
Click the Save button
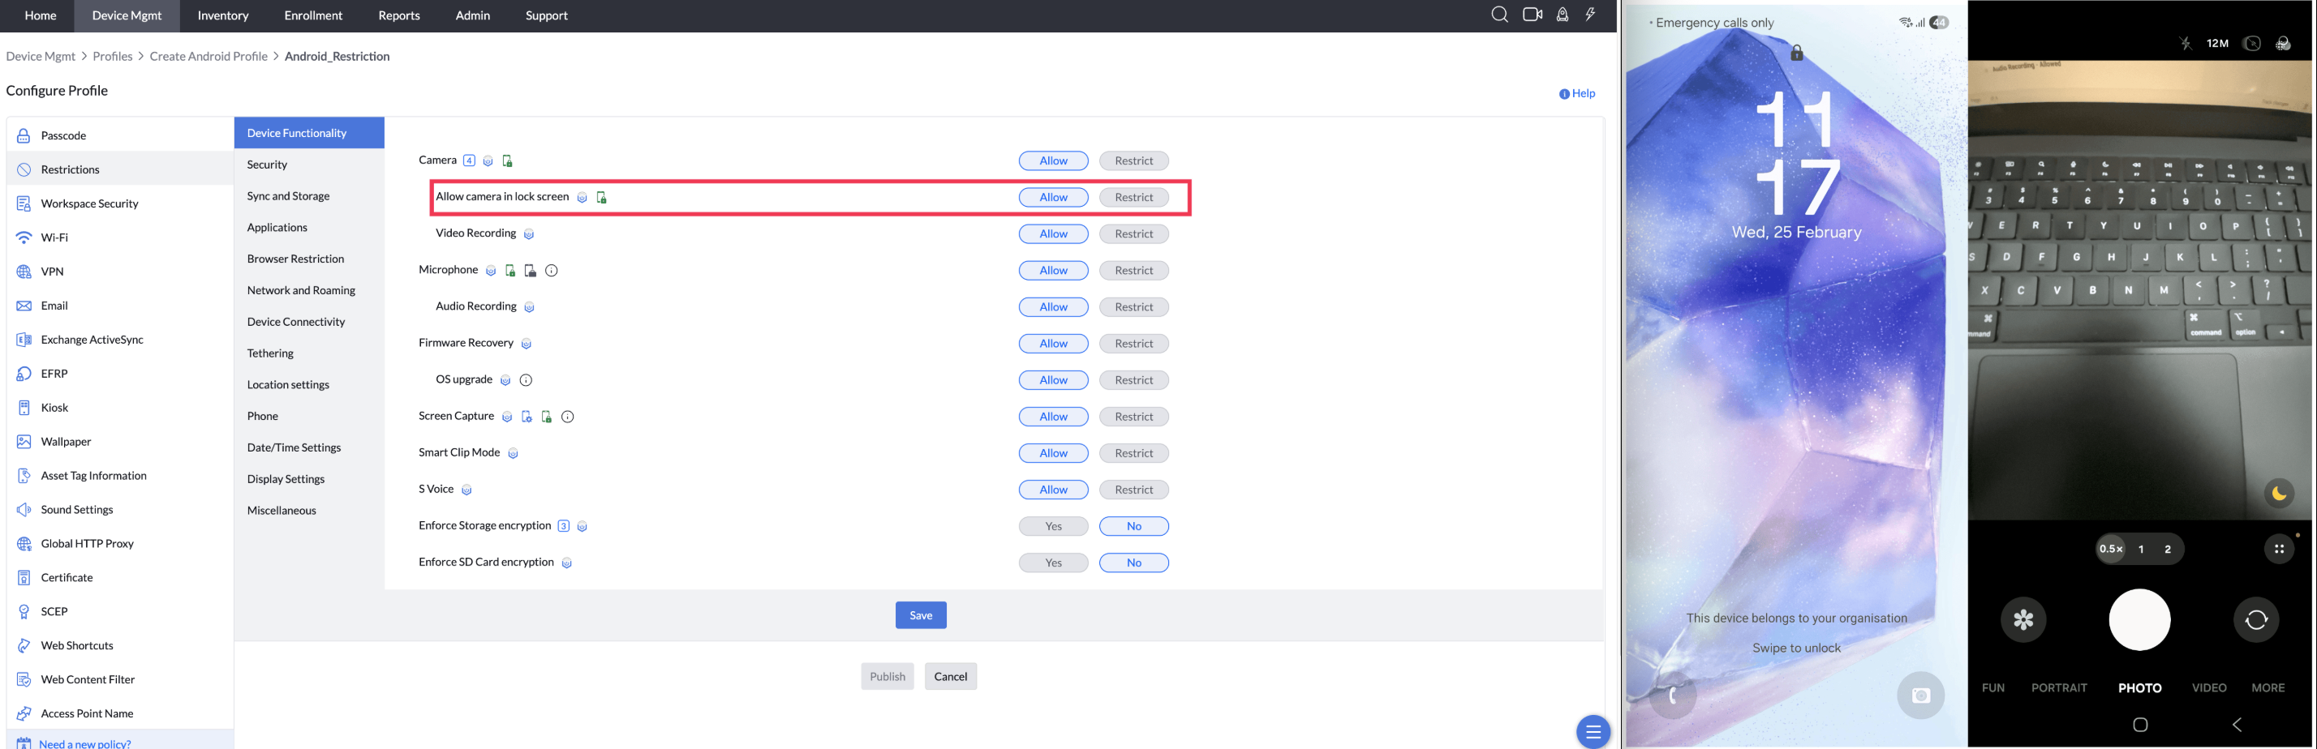tap(920, 615)
